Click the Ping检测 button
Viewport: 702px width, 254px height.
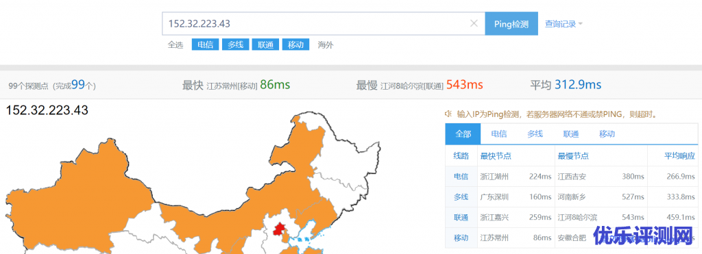coord(511,24)
